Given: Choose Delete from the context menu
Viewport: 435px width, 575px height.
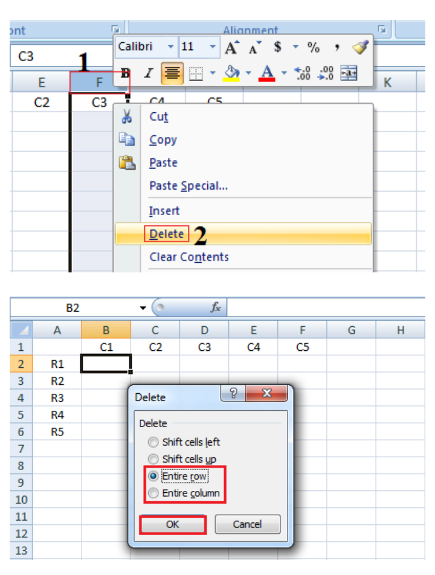Looking at the screenshot, I should click(x=167, y=234).
